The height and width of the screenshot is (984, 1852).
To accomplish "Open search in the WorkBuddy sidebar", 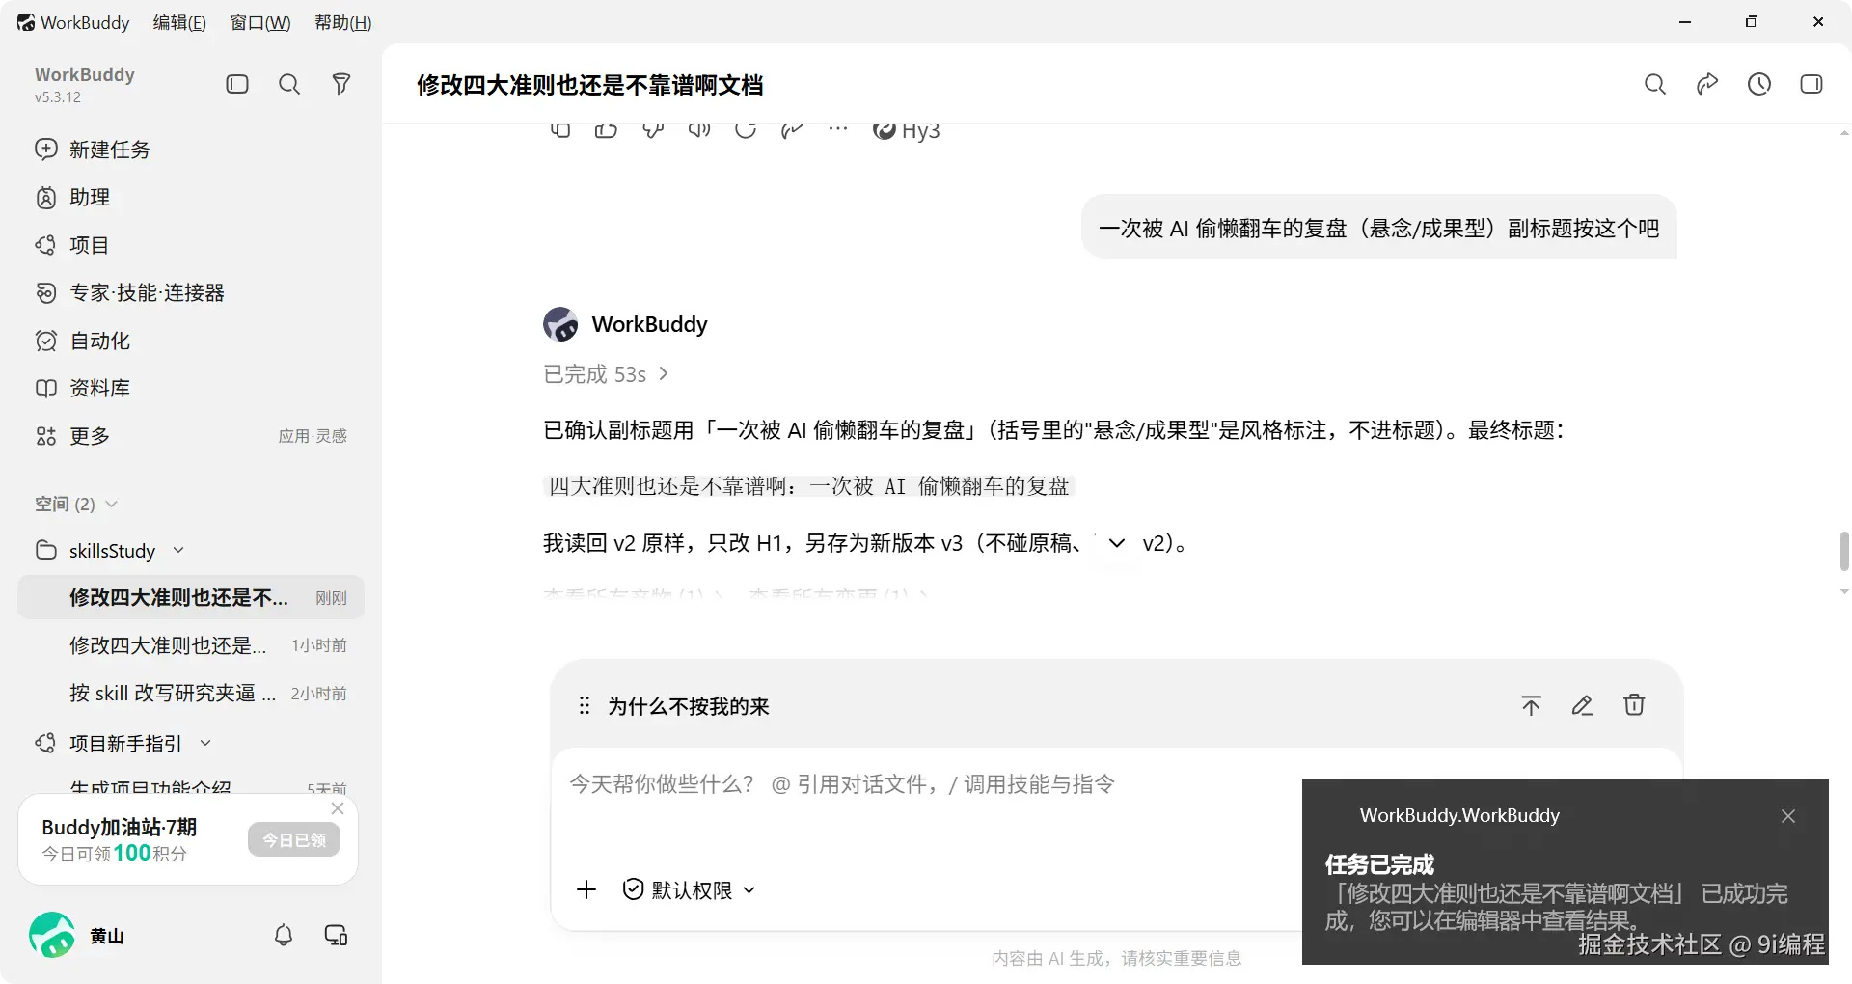I will (x=289, y=84).
